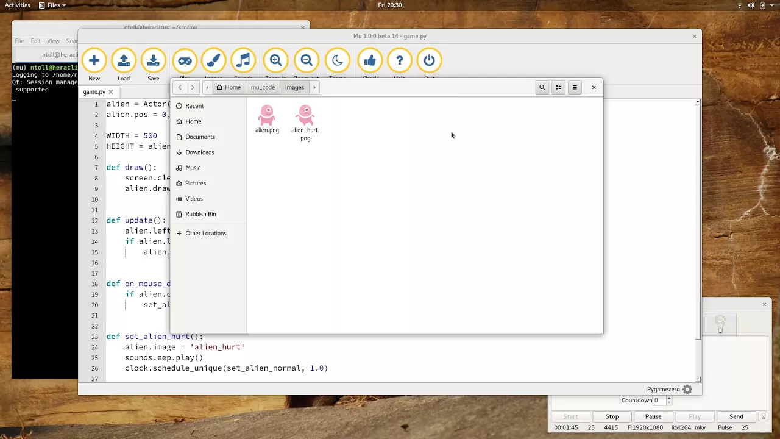Image resolution: width=780 pixels, height=439 pixels.
Task: Click images in the path bar
Action: 294,87
